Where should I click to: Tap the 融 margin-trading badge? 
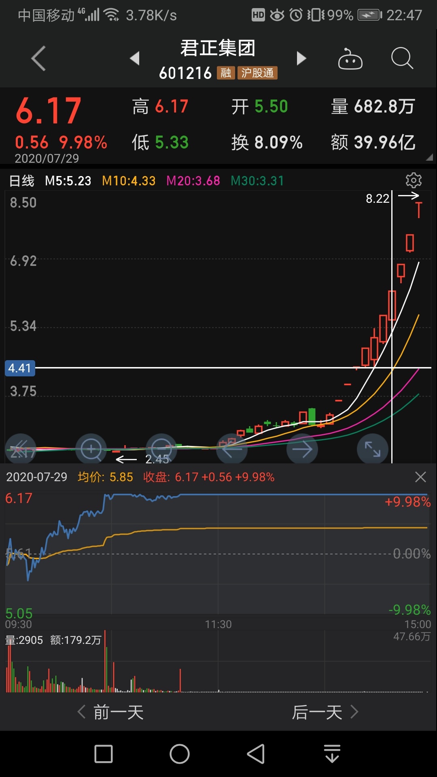(x=226, y=73)
